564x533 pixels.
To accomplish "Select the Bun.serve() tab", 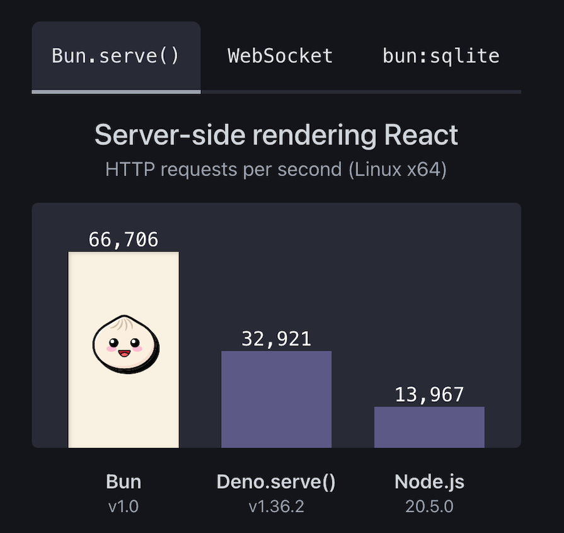I will (x=116, y=56).
